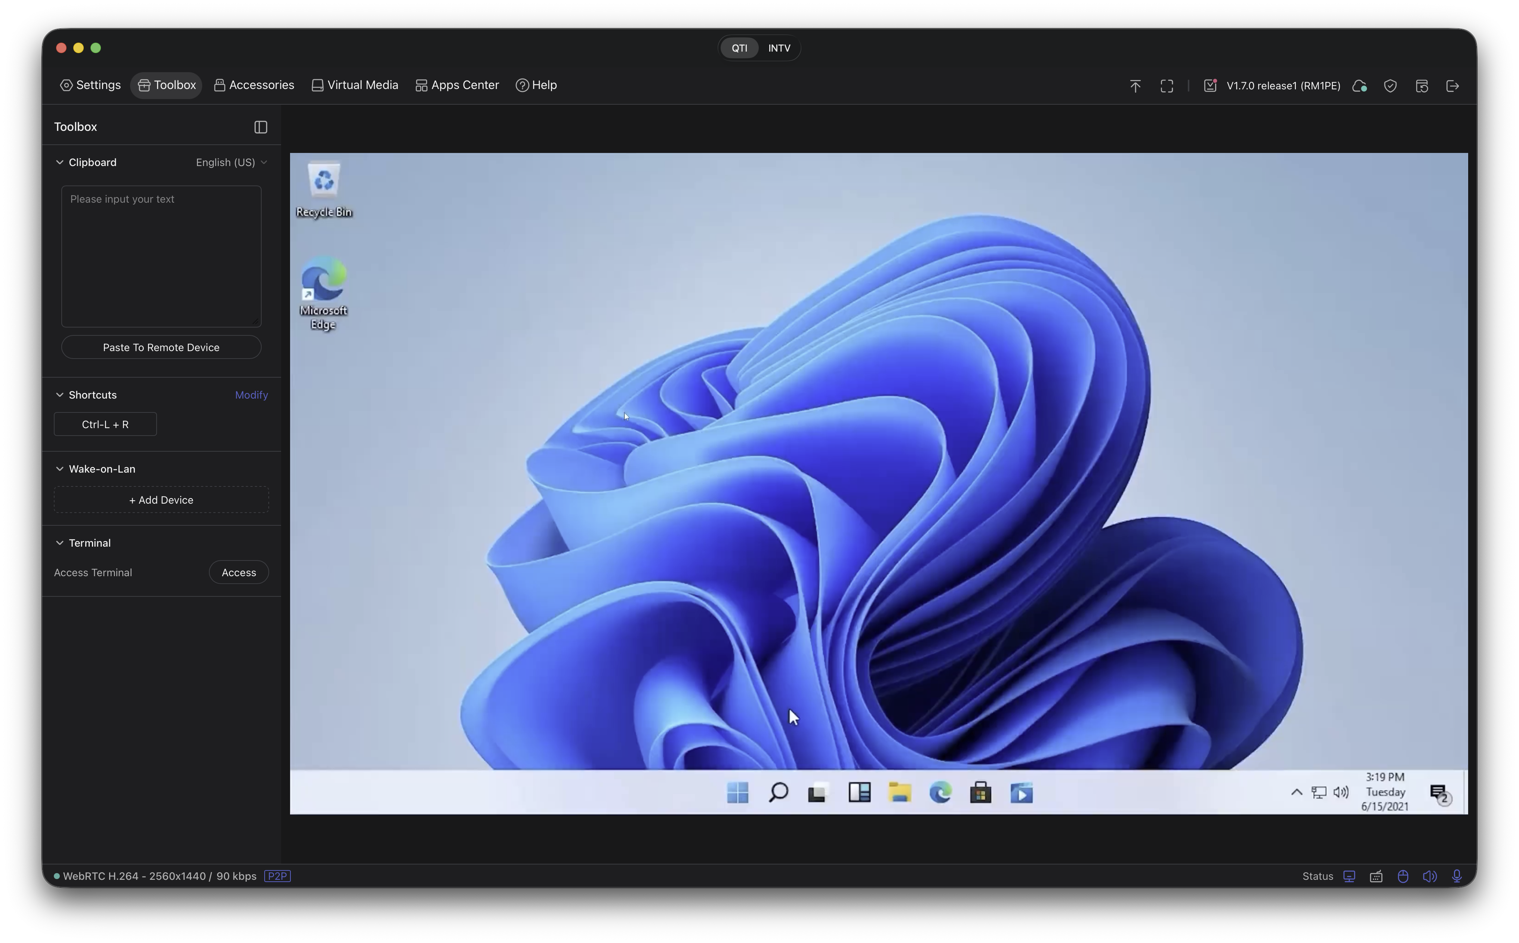Click the fullscreen icon in the top bar
Viewport: 1519px width, 943px height.
(1166, 86)
